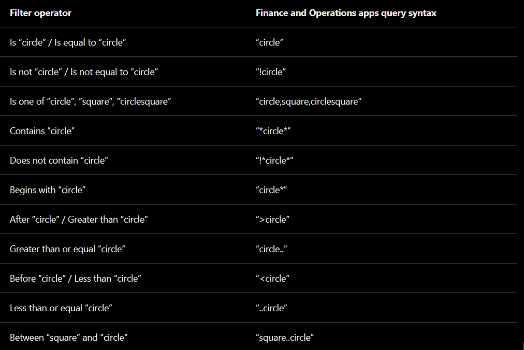524x350 pixels.
Task: Select the 'Begins with "circle"' cell
Action: coord(48,190)
